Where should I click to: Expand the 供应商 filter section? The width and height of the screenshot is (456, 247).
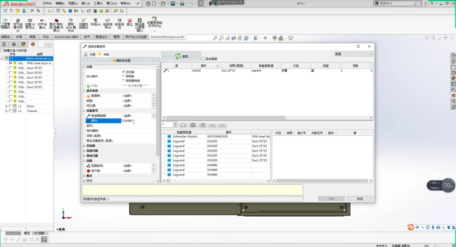(x=84, y=146)
